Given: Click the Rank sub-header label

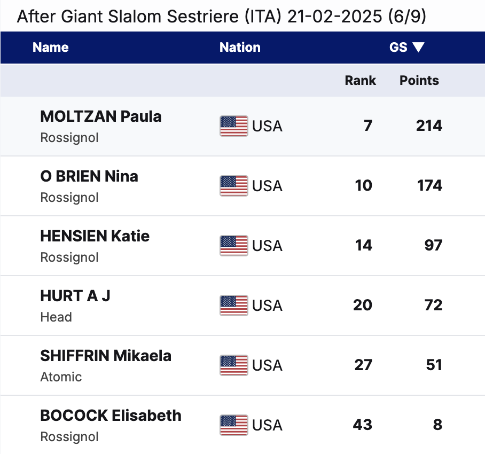Looking at the screenshot, I should point(360,81).
